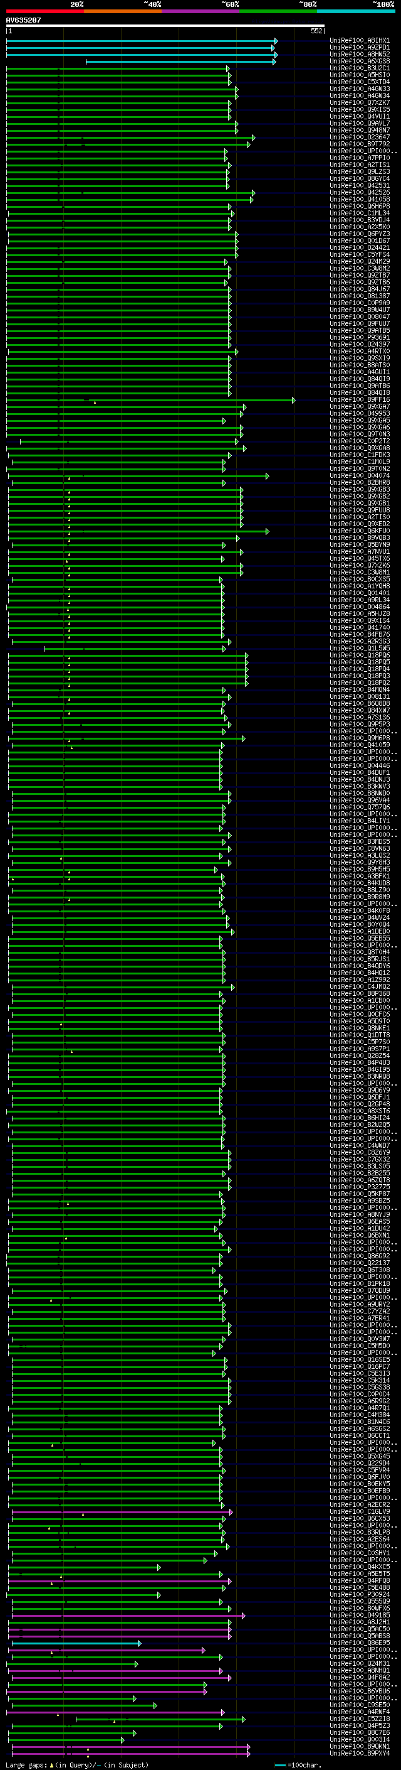Click label UniRef100_A7NVU1
401x1770 pixels.
360,552
